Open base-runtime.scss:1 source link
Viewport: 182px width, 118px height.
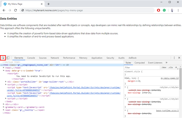(x=167, y=111)
